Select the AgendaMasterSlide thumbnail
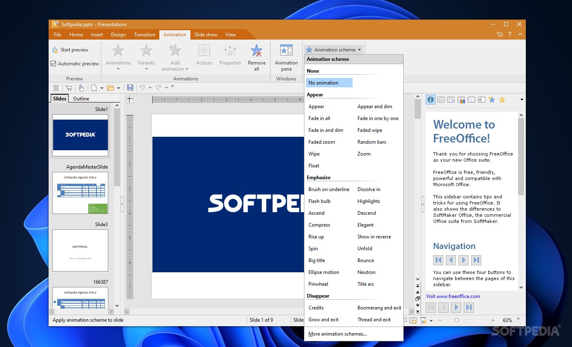Screen dimensions: 572x347 point(80,193)
